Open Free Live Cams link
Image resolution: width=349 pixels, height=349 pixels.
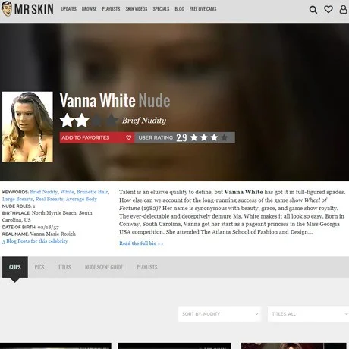pos(203,9)
